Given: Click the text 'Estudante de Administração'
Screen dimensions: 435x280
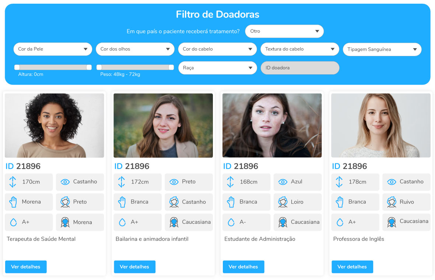Looking at the screenshot, I should coord(260,239).
